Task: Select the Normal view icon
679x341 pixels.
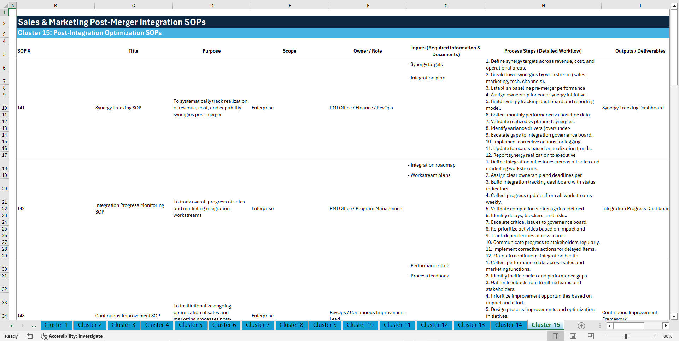Action: (x=555, y=336)
